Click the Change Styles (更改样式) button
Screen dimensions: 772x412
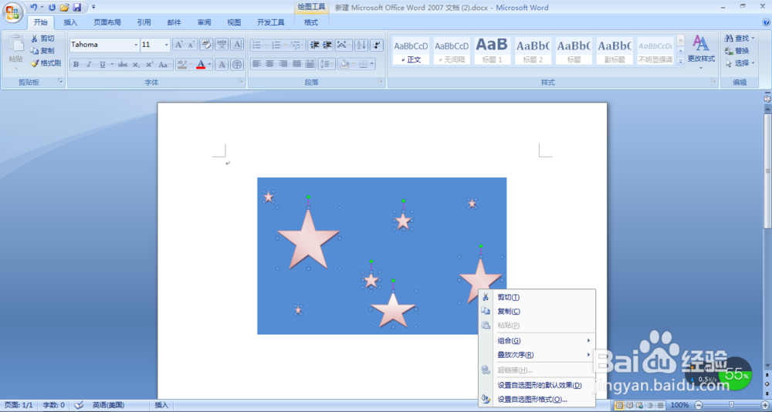tap(701, 52)
